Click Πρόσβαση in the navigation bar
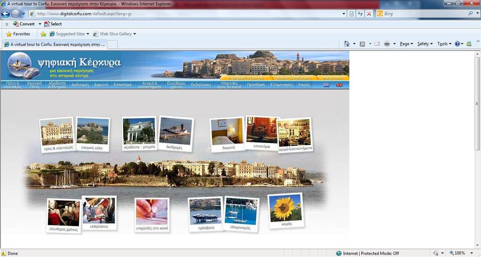This screenshot has width=481, height=257. 256,85
